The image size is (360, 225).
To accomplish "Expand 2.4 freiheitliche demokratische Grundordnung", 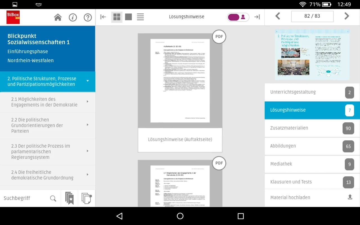I will click(87, 175).
